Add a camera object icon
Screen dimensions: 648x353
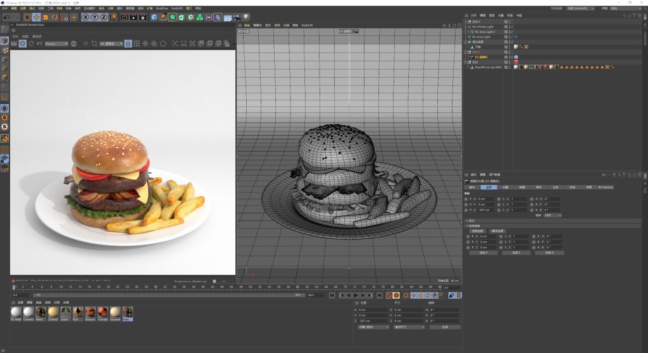(x=237, y=17)
